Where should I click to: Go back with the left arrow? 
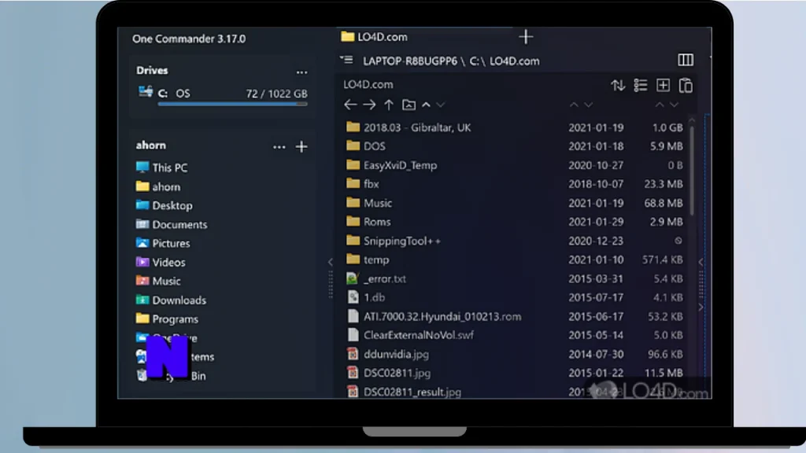[x=350, y=105]
